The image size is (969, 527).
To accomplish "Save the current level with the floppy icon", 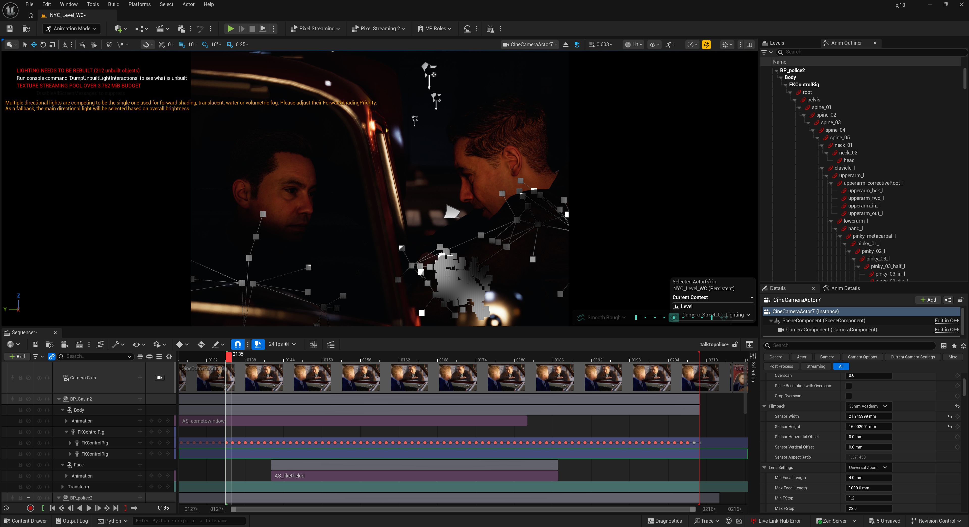I will (x=10, y=29).
